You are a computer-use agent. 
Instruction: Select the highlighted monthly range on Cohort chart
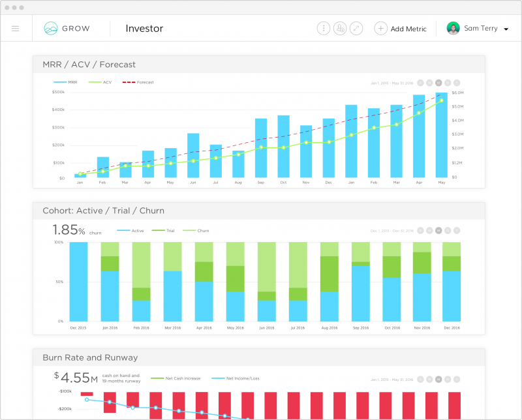(438, 230)
